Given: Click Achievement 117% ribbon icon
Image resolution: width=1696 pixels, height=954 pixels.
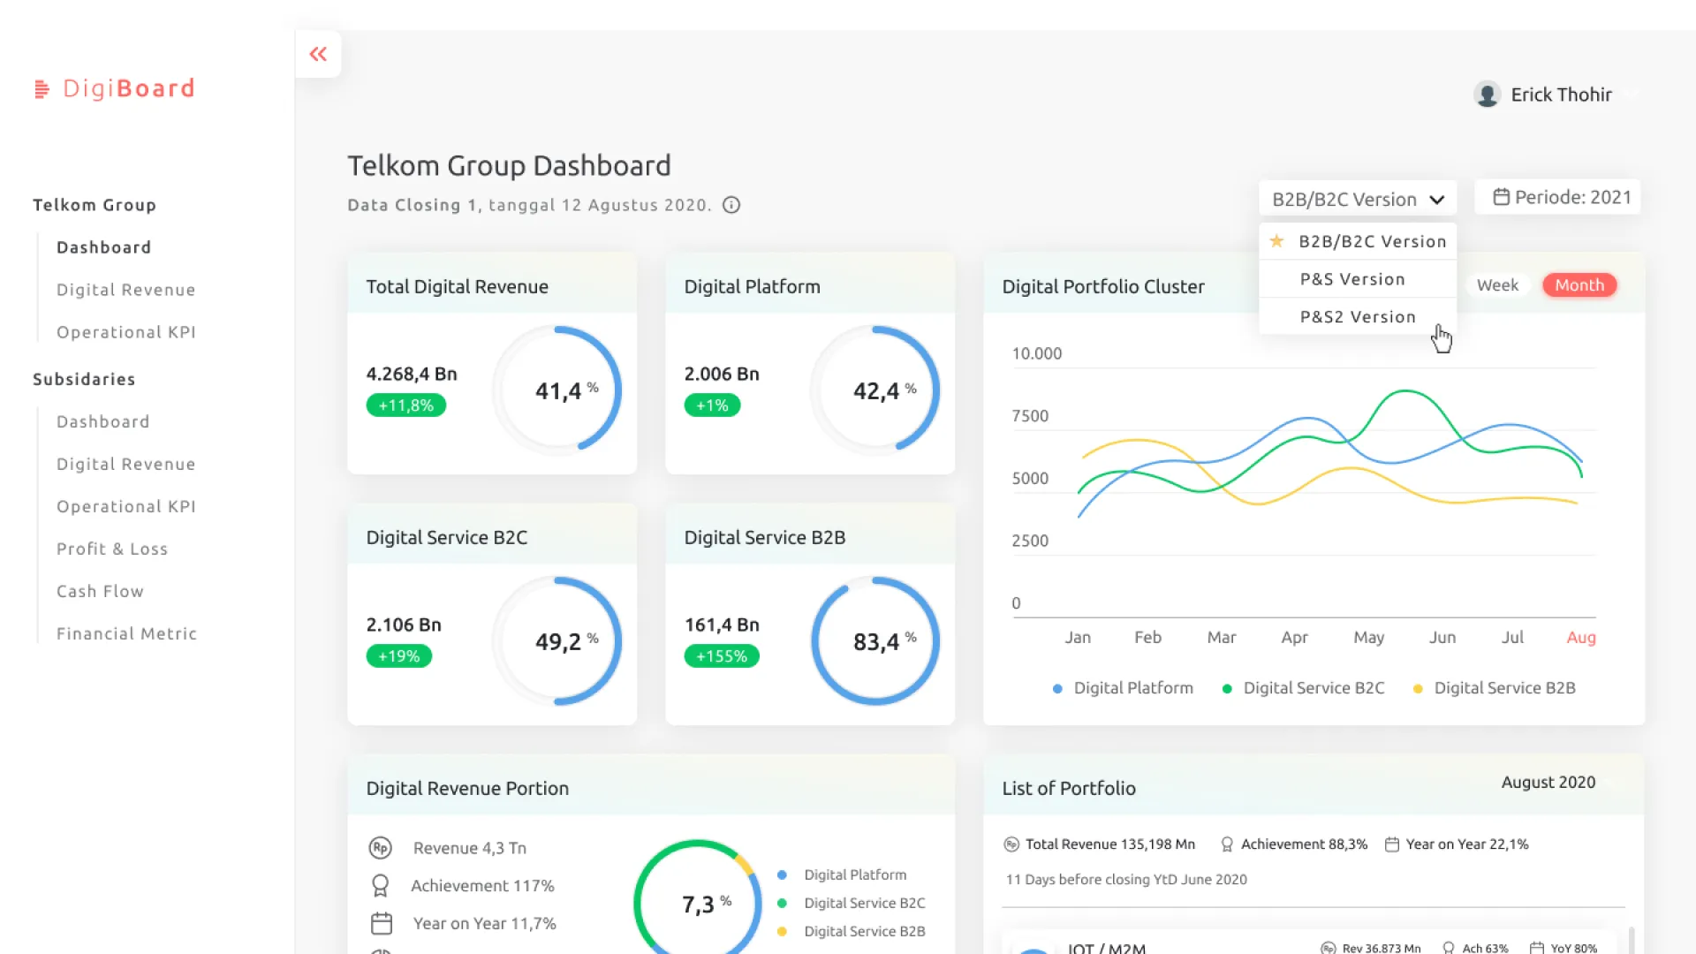Looking at the screenshot, I should (381, 885).
